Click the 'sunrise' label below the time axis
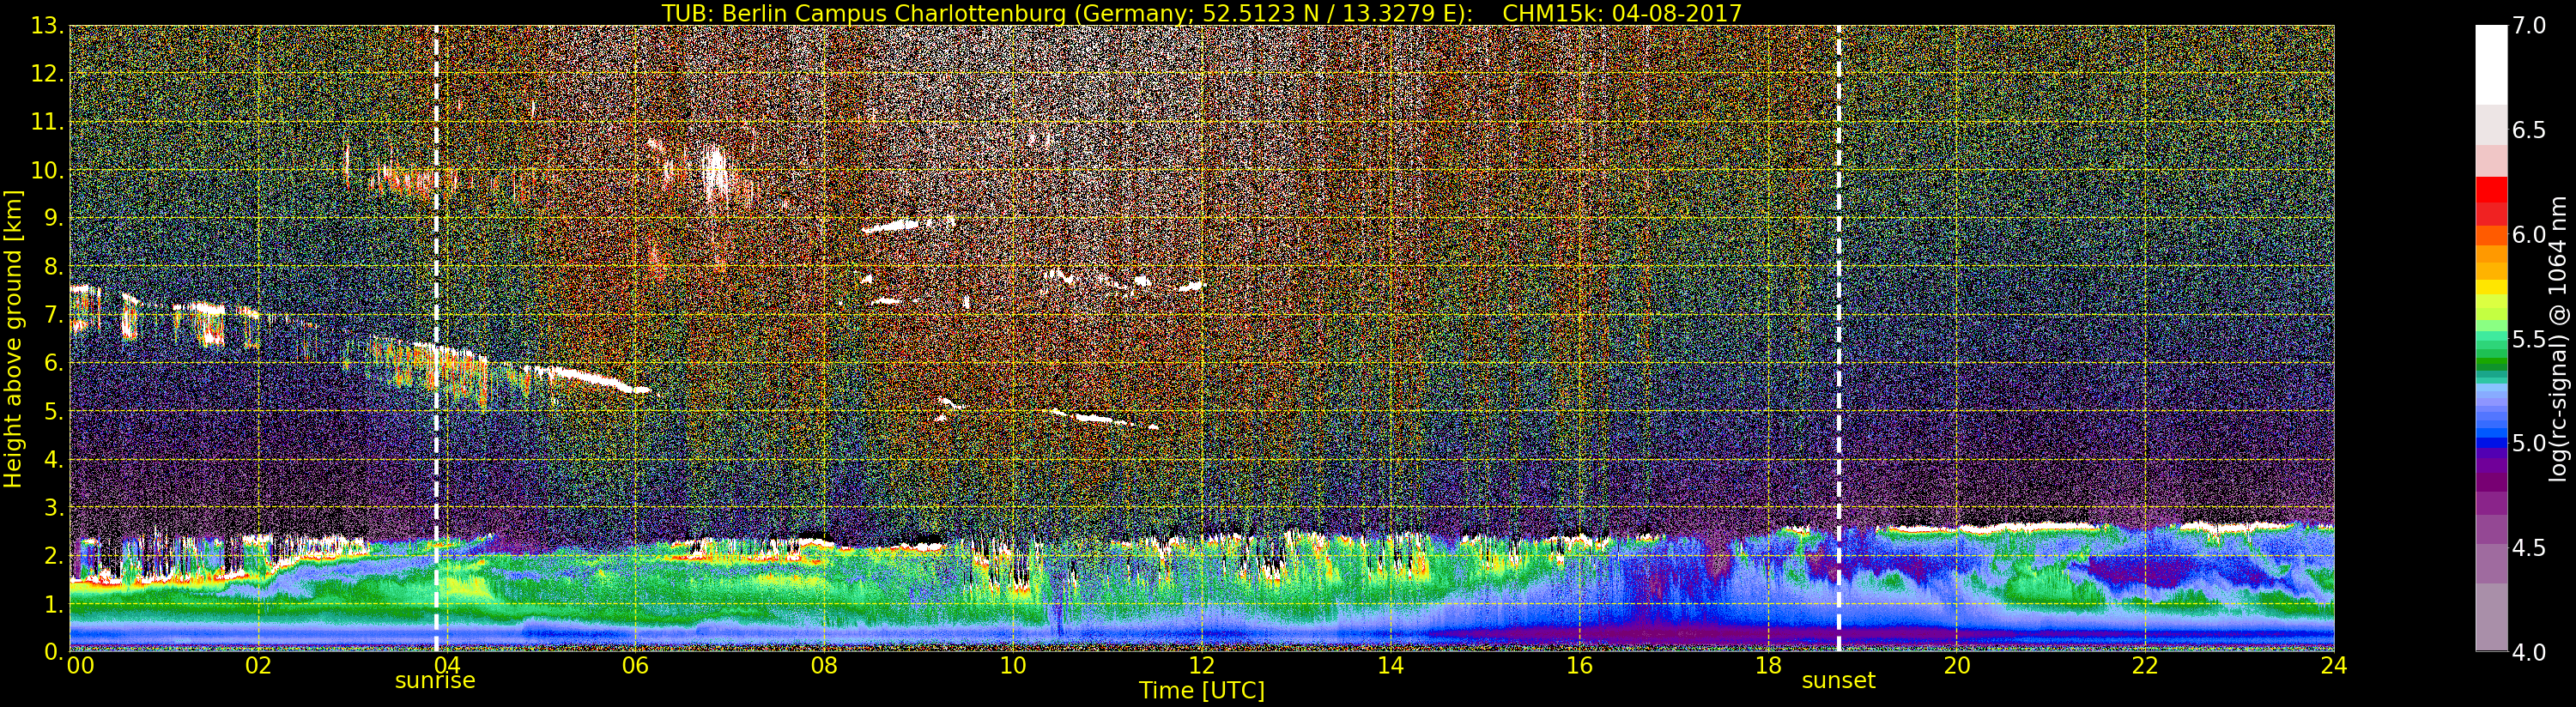The image size is (2576, 707). [x=435, y=681]
